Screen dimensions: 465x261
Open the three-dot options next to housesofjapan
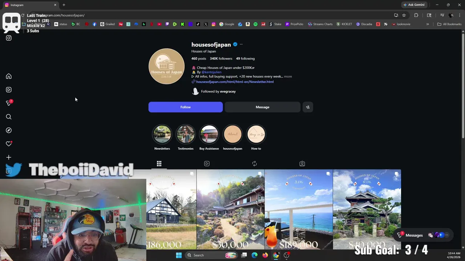(241, 44)
